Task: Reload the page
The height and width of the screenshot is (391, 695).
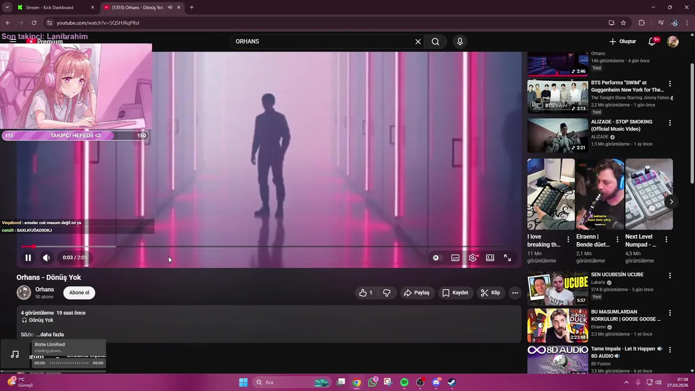Action: click(34, 23)
